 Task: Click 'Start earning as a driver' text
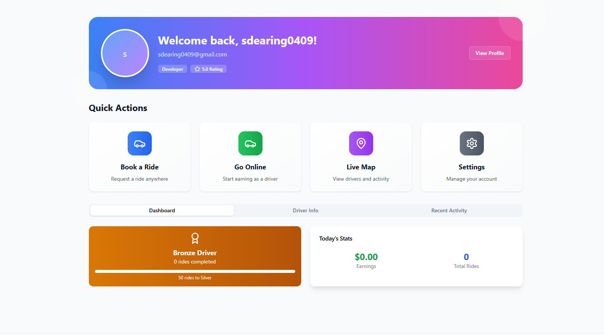coord(250,179)
